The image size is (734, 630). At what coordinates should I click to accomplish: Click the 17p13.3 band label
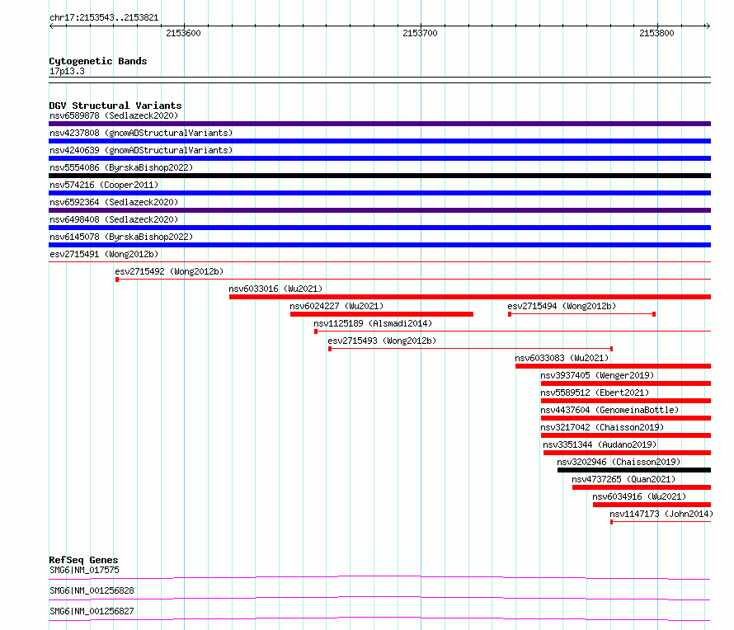(x=67, y=71)
